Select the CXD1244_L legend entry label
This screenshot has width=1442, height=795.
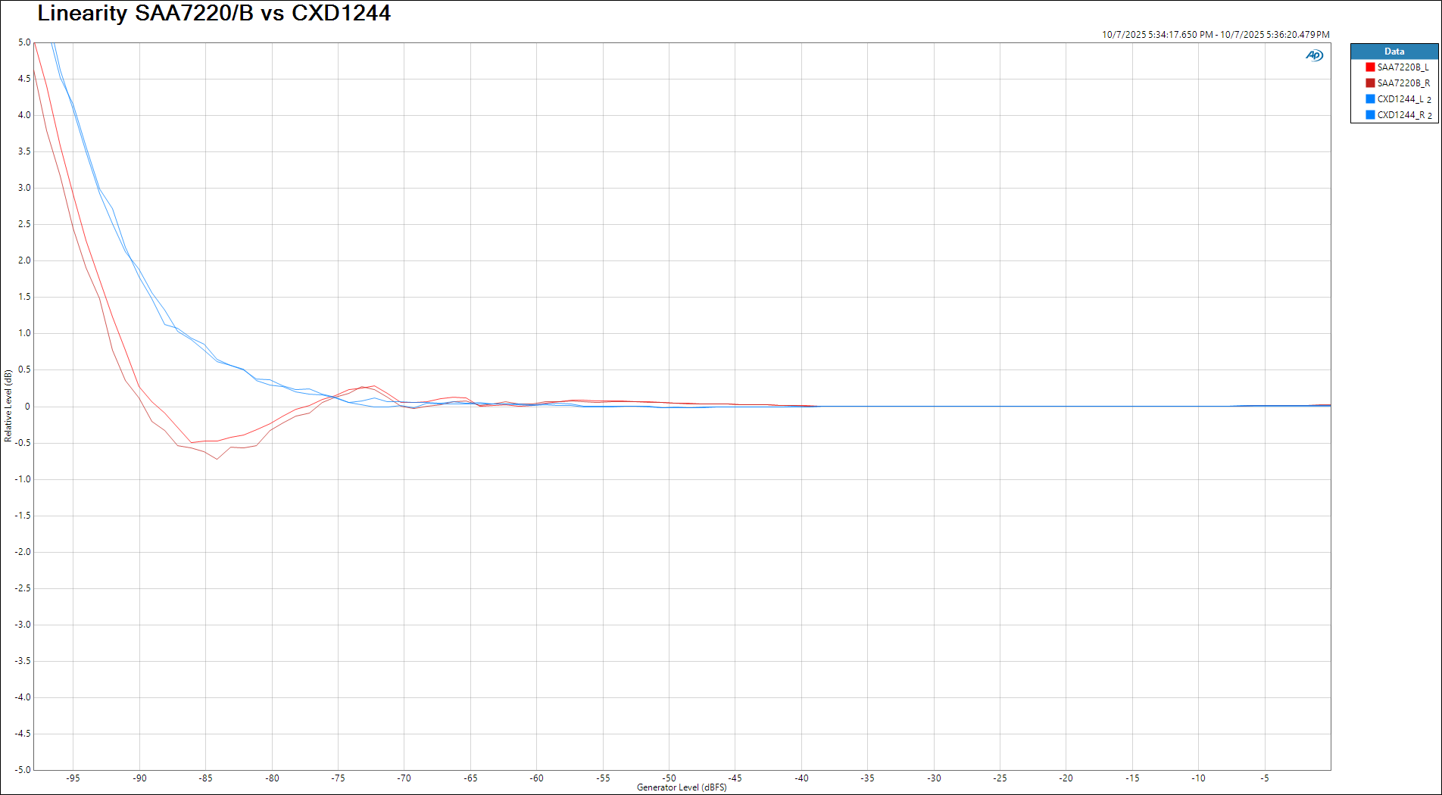[1400, 99]
